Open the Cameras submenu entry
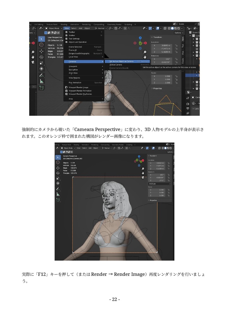 pyautogui.click(x=84, y=62)
